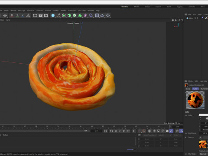Add a Cube primitive object
This screenshot has width=208, height=156.
coord(53,15)
